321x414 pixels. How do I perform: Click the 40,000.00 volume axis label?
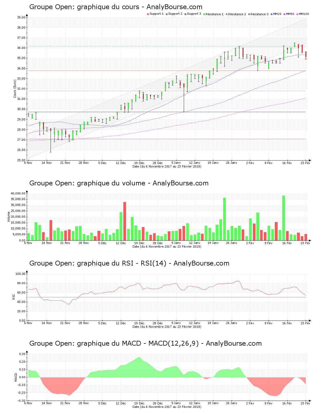click(18, 193)
